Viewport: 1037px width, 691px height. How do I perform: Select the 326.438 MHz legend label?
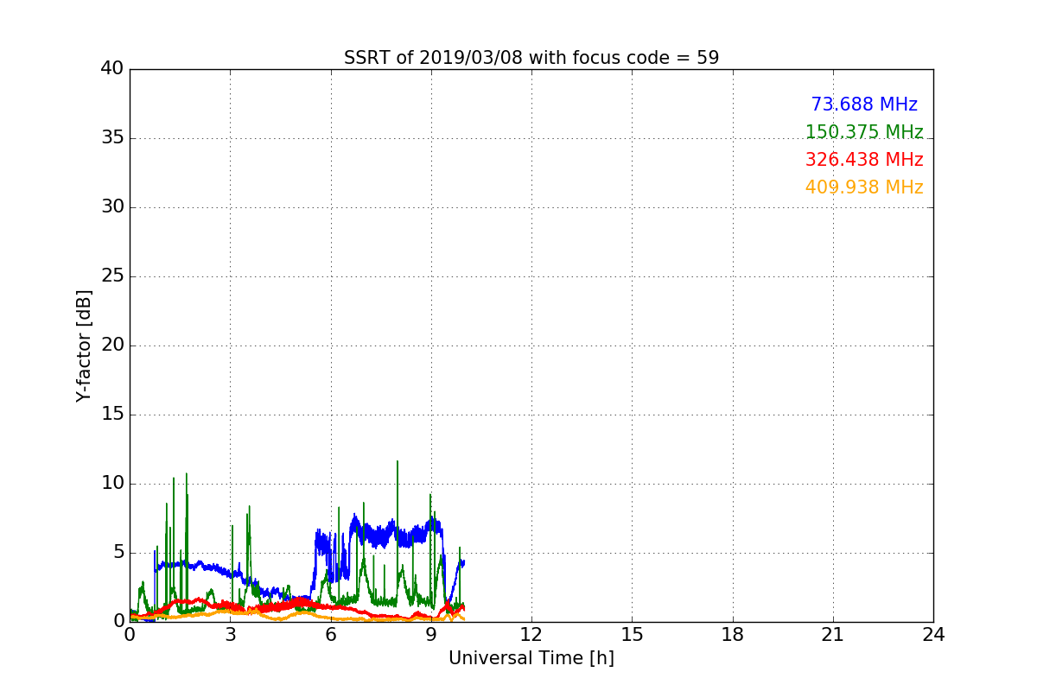[x=864, y=160]
